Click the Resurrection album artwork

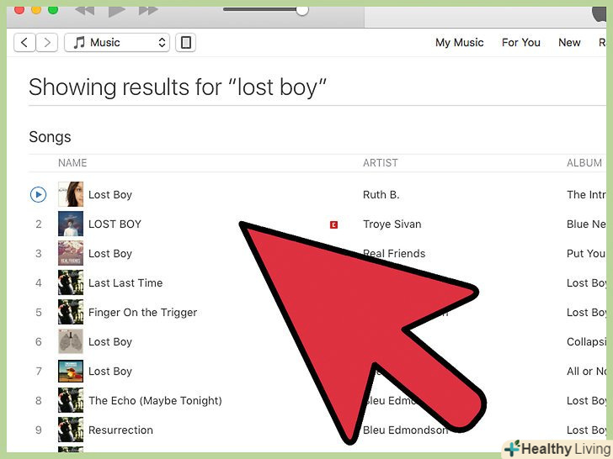[x=71, y=430]
